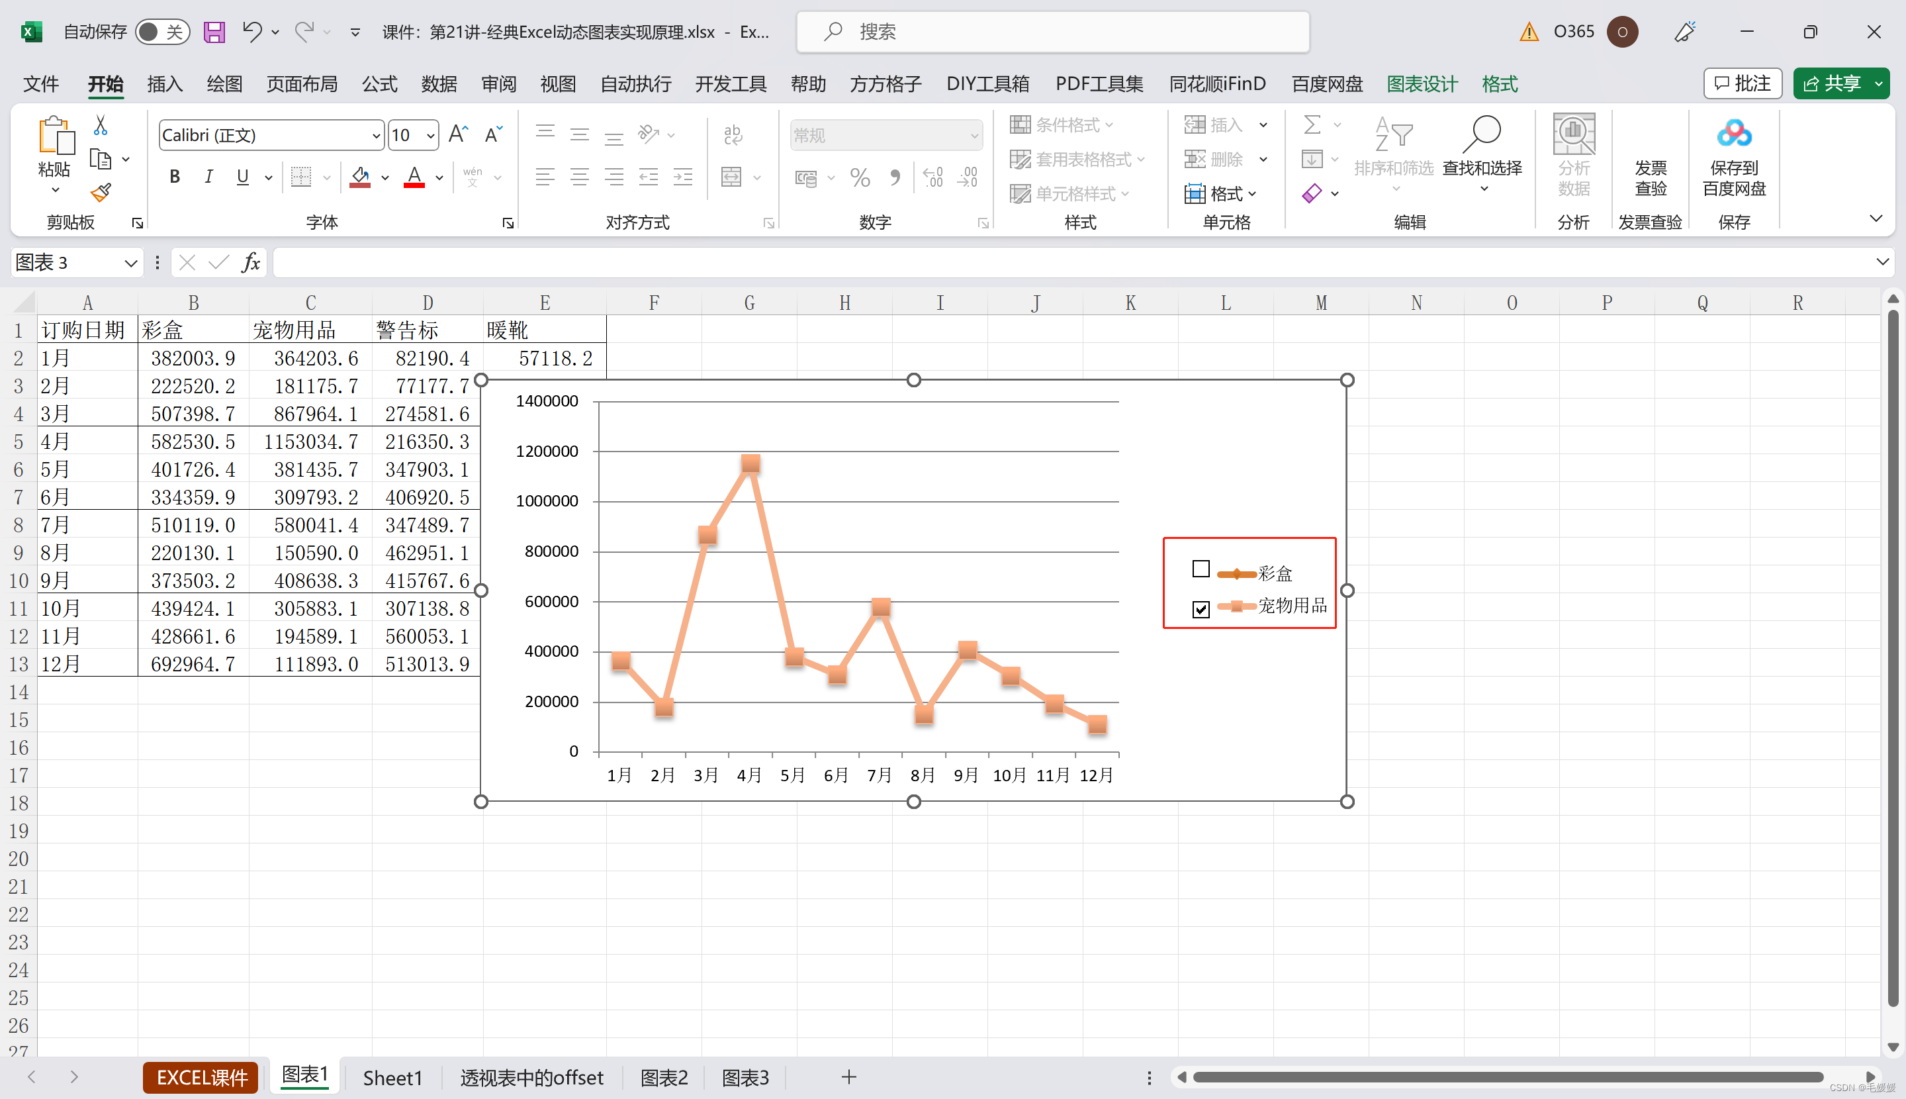Click the merge cells icon
This screenshot has height=1099, width=1906.
(731, 177)
